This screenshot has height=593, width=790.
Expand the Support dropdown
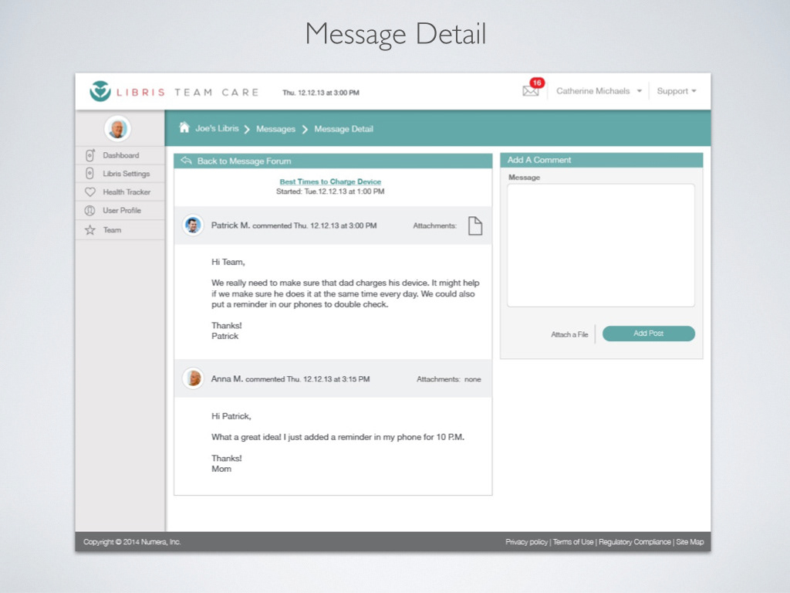[676, 91]
